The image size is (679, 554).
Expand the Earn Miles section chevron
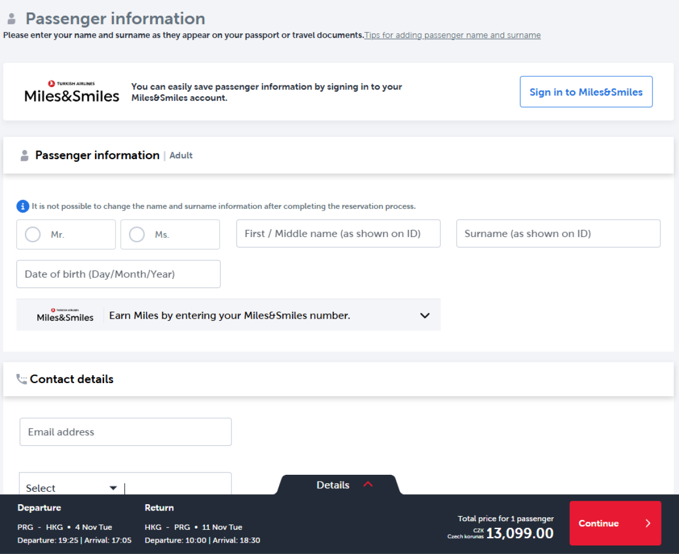click(425, 315)
